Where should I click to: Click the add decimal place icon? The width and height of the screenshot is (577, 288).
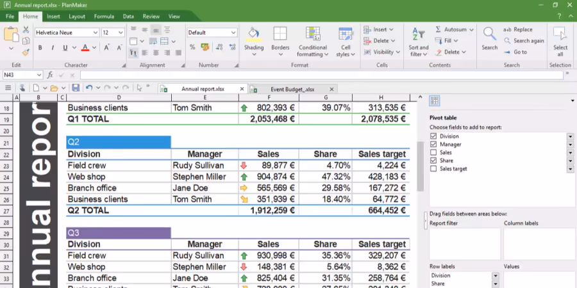pos(219,47)
